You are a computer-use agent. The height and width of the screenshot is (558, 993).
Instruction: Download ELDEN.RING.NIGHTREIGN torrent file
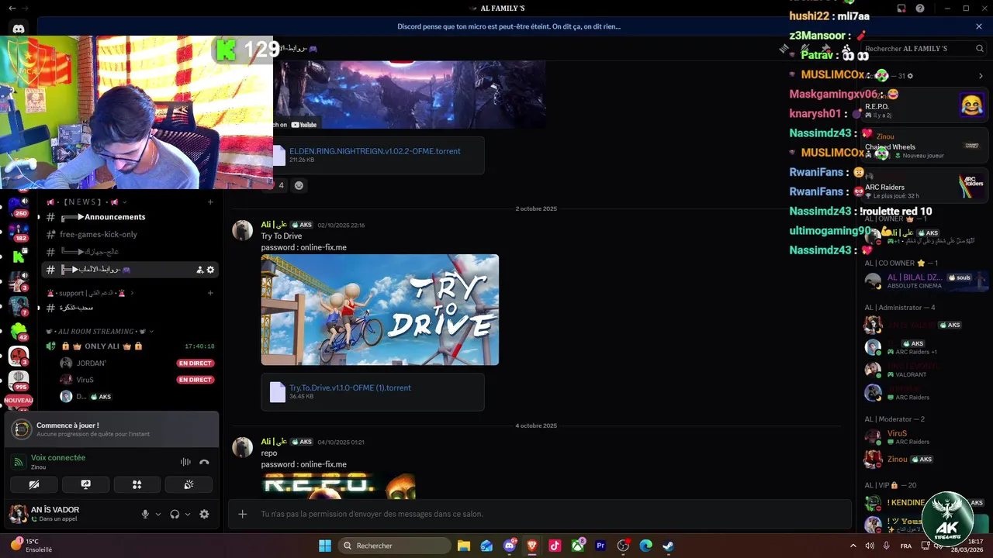click(x=375, y=151)
